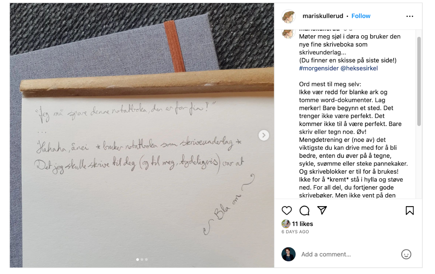Viewport: 435px width, 274px height.
Task: Like the post with heart icon
Action: 287,210
